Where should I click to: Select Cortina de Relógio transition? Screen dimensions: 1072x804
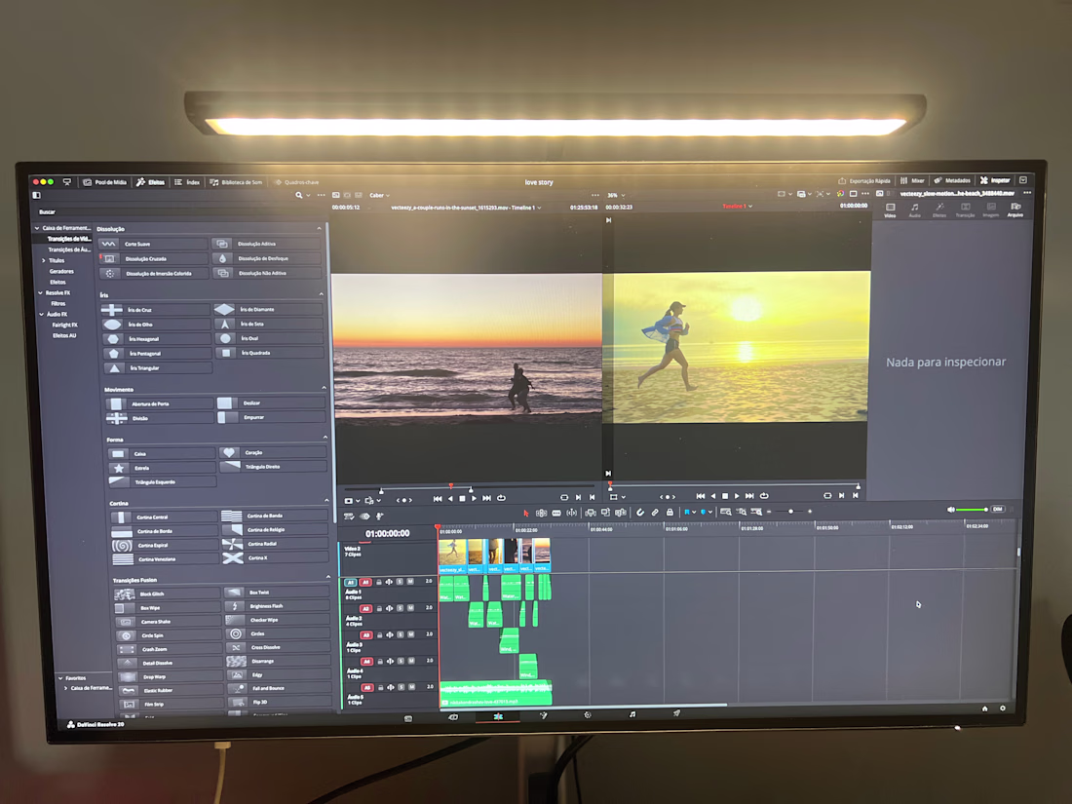click(x=275, y=530)
